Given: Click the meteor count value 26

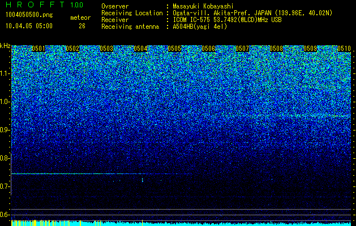Looking at the screenshot, I should 82,26.
